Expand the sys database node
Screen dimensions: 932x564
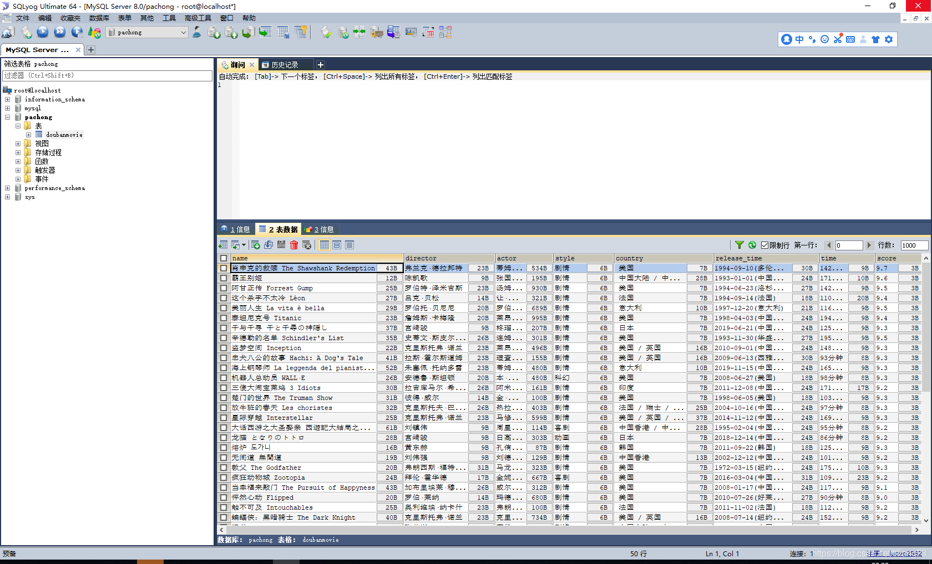point(8,197)
